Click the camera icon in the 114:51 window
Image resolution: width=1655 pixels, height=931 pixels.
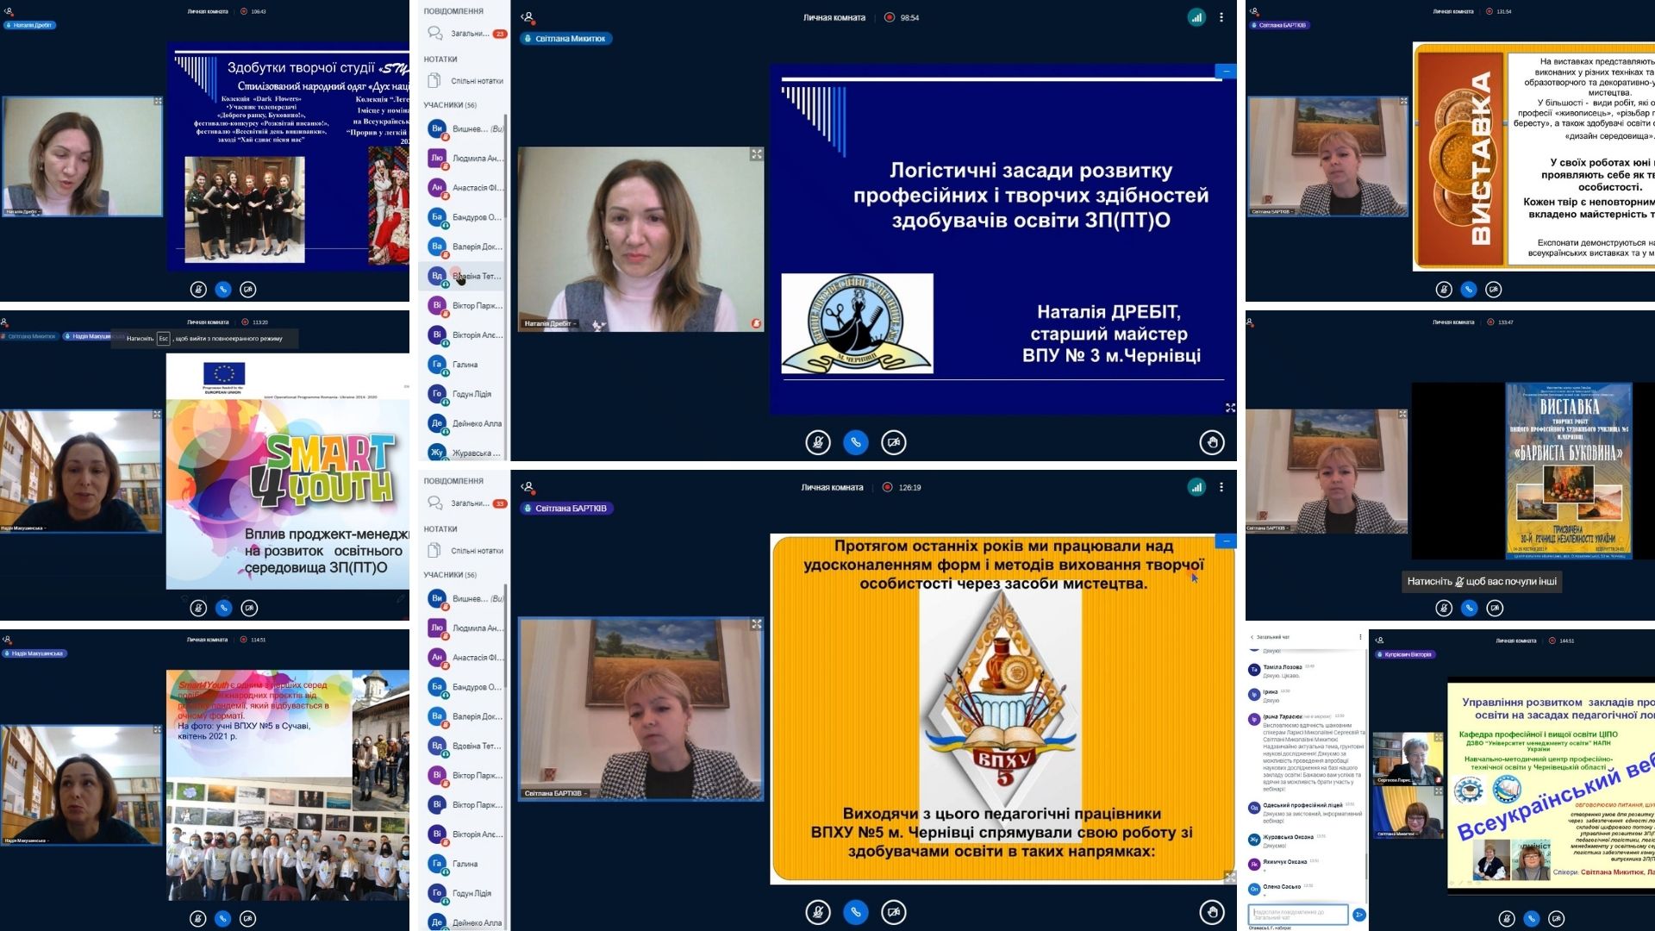click(x=248, y=919)
